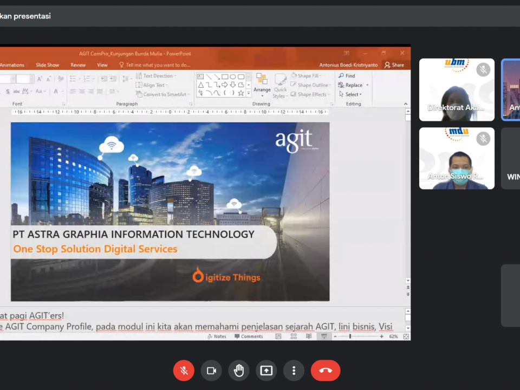Select Justify paragraph alignment
Image resolution: width=520 pixels, height=390 pixels.
[x=100, y=91]
